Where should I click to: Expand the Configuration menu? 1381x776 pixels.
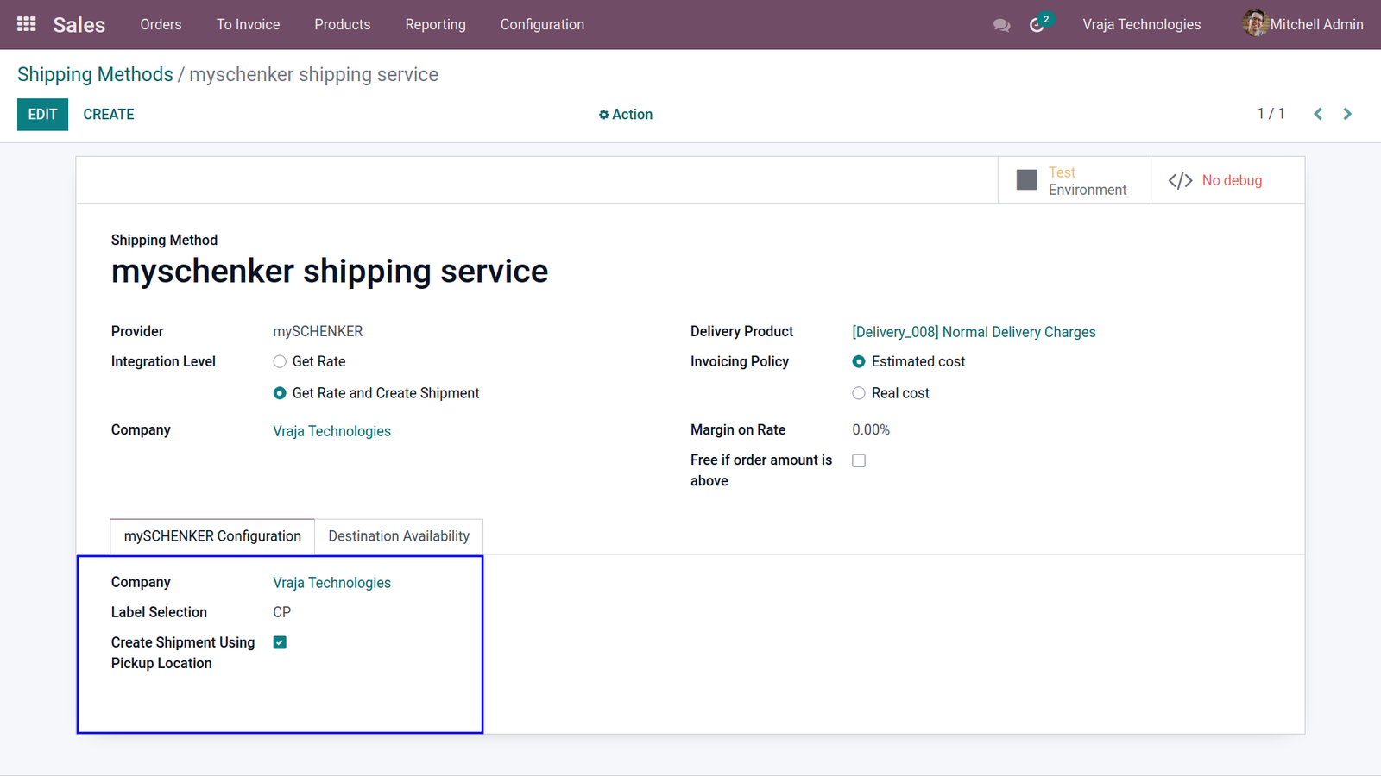pos(542,24)
